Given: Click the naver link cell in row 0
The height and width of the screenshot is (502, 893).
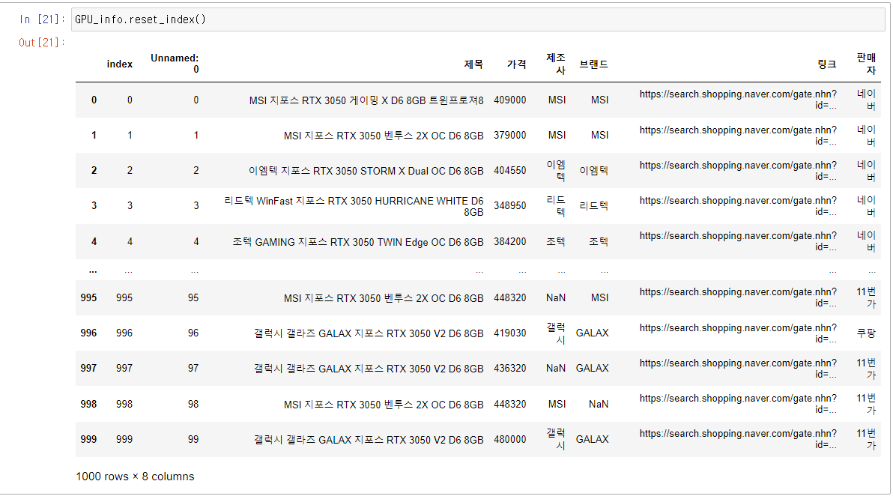Looking at the screenshot, I should click(x=738, y=100).
